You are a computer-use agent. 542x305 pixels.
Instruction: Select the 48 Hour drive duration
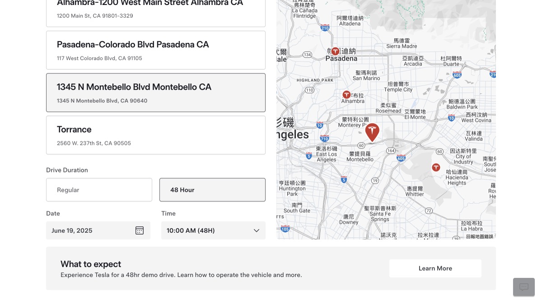pyautogui.click(x=212, y=190)
